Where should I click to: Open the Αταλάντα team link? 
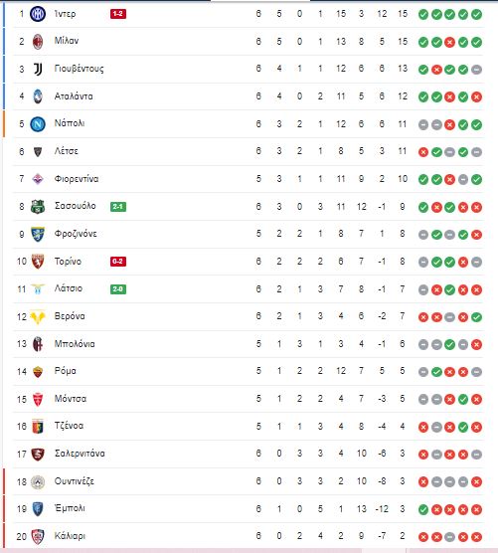click(74, 96)
